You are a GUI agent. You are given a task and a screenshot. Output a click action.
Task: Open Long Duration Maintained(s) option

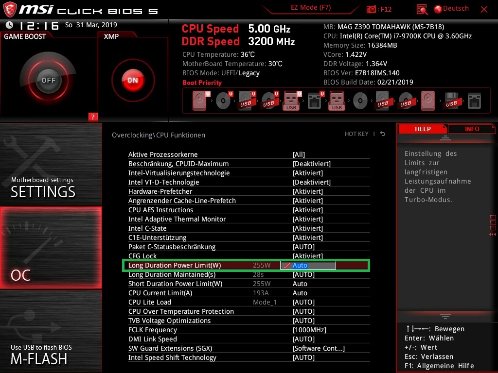249,274
